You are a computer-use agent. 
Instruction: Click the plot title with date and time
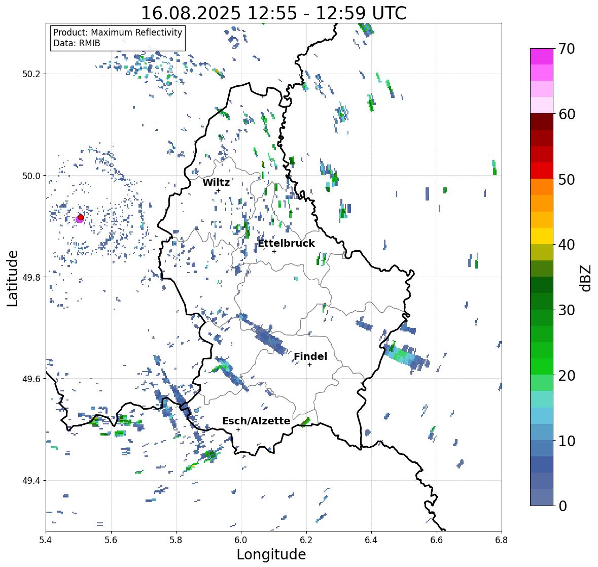pyautogui.click(x=273, y=13)
